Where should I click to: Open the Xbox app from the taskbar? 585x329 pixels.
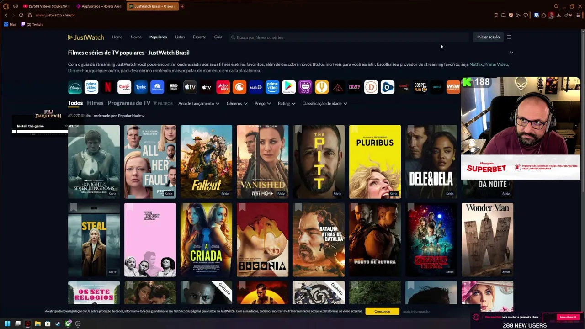click(x=68, y=324)
